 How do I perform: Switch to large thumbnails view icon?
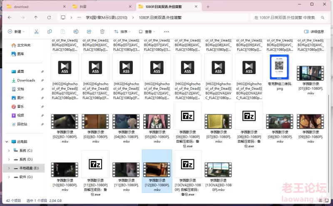click(327, 200)
